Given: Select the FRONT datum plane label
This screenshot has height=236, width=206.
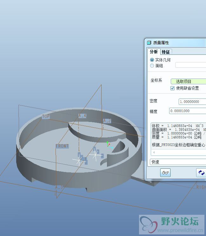Looking at the screenshot, I should 62,146.
